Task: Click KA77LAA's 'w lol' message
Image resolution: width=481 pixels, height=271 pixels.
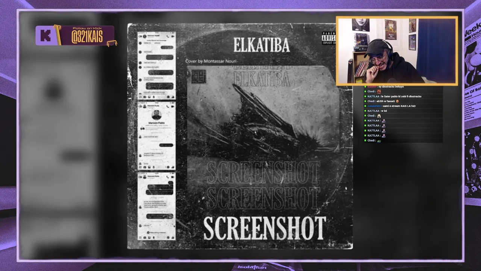Action: pyautogui.click(x=384, y=111)
